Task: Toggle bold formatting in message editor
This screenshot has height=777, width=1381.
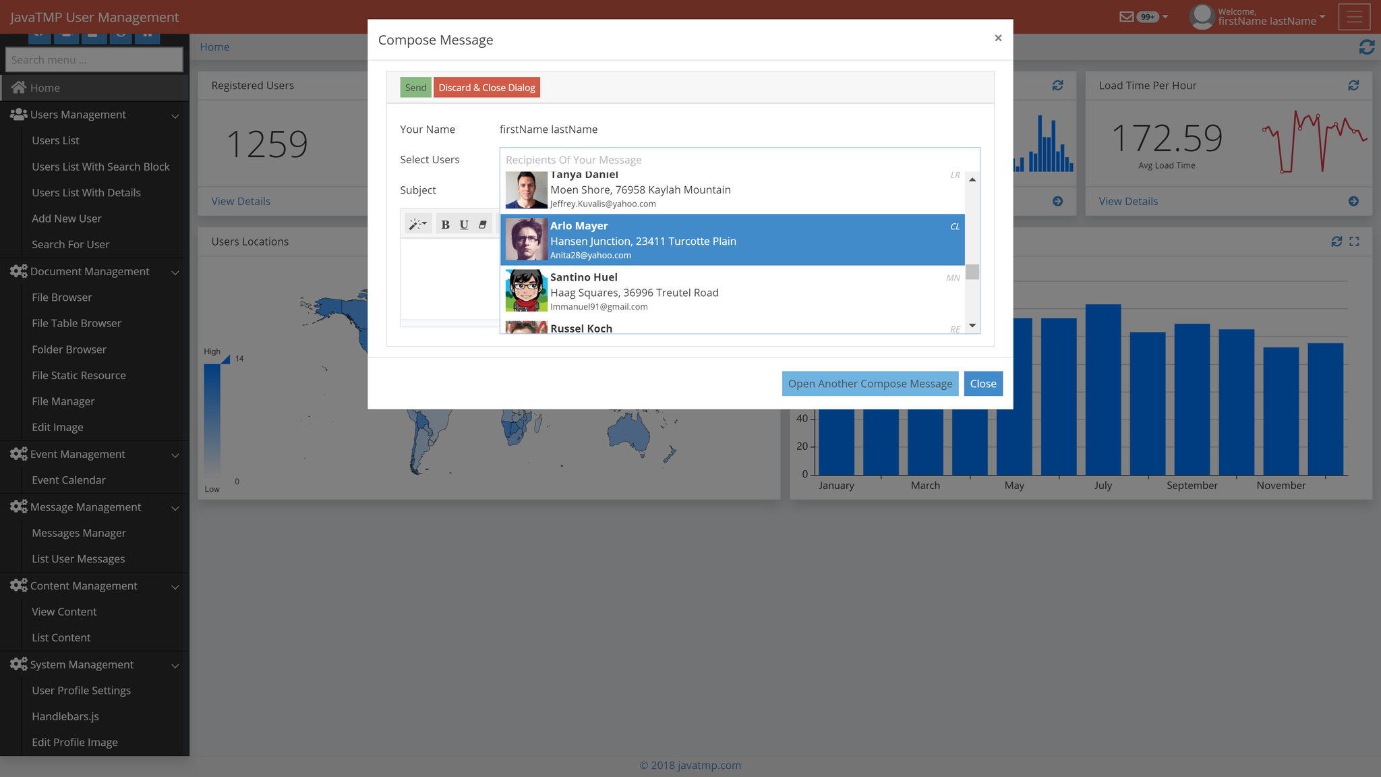Action: pyautogui.click(x=445, y=224)
